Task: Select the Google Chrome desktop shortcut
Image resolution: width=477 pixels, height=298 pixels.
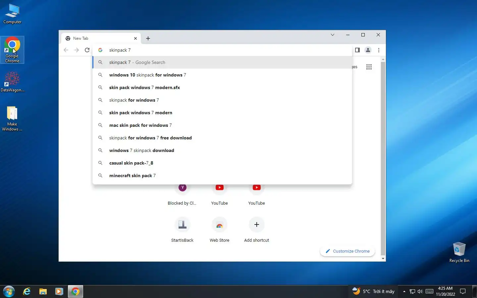Action: click(12, 50)
